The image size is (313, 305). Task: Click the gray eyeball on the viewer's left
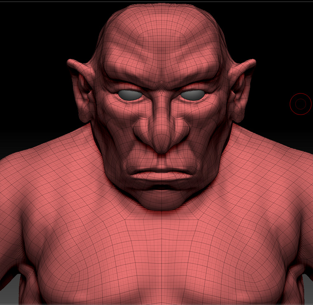click(x=131, y=95)
